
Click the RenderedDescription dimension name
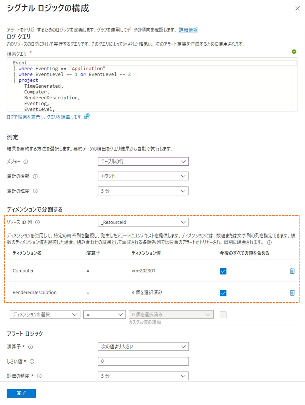35,292
